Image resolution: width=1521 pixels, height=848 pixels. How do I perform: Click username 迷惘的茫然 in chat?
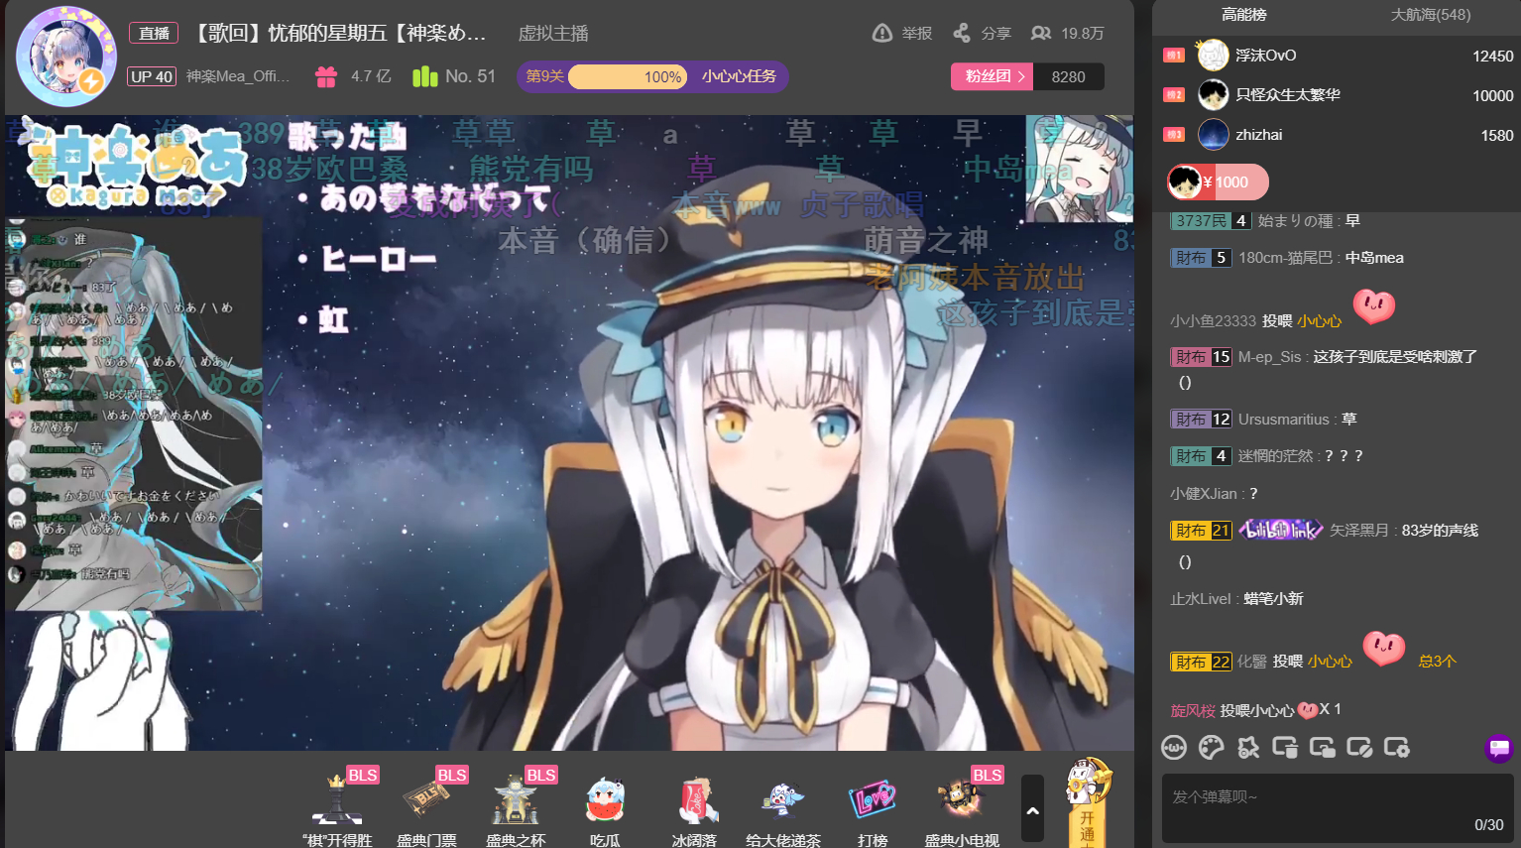click(x=1275, y=456)
